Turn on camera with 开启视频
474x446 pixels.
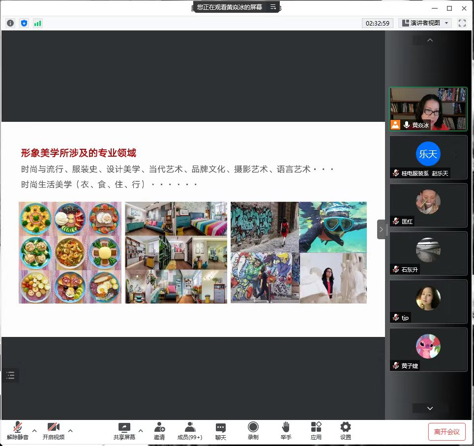pyautogui.click(x=53, y=431)
